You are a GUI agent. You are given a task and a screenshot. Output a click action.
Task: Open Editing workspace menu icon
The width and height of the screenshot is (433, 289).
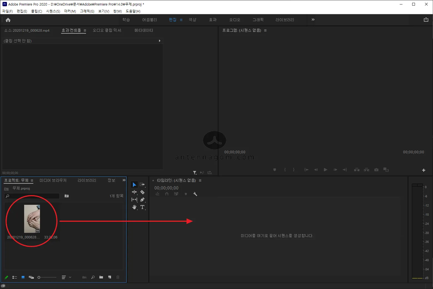[181, 20]
